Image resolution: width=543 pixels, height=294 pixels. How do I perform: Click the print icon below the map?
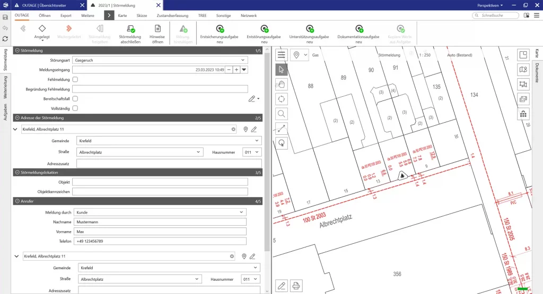[x=296, y=286]
